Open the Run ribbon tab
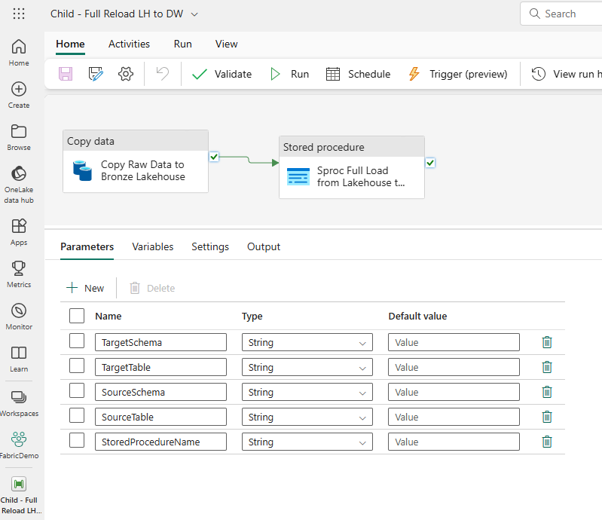The image size is (602, 520). 183,44
